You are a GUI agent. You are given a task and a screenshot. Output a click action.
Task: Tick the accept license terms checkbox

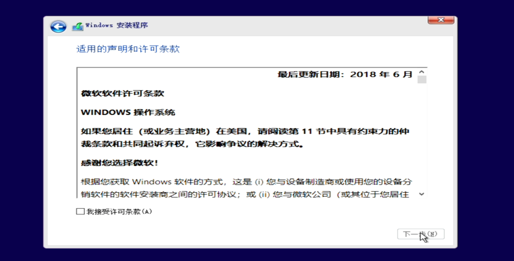click(80, 211)
